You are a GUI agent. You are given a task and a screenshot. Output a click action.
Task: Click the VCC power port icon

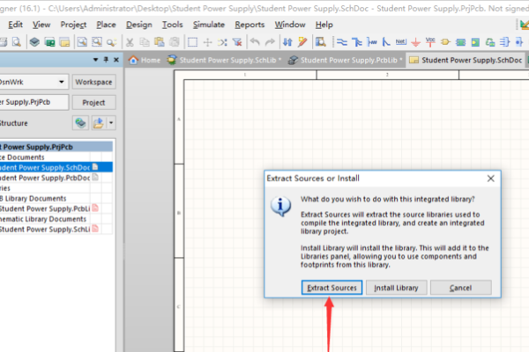tap(430, 41)
